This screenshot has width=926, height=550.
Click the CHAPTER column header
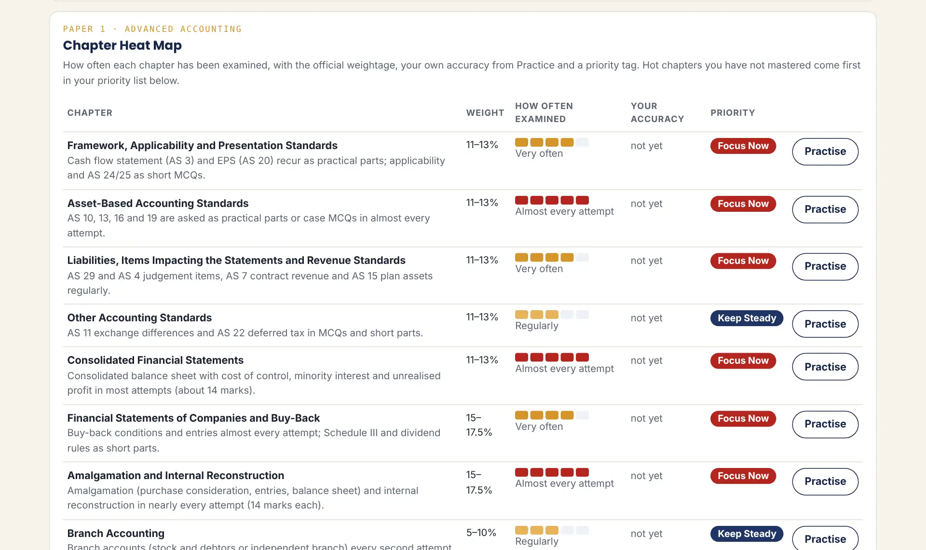[90, 112]
